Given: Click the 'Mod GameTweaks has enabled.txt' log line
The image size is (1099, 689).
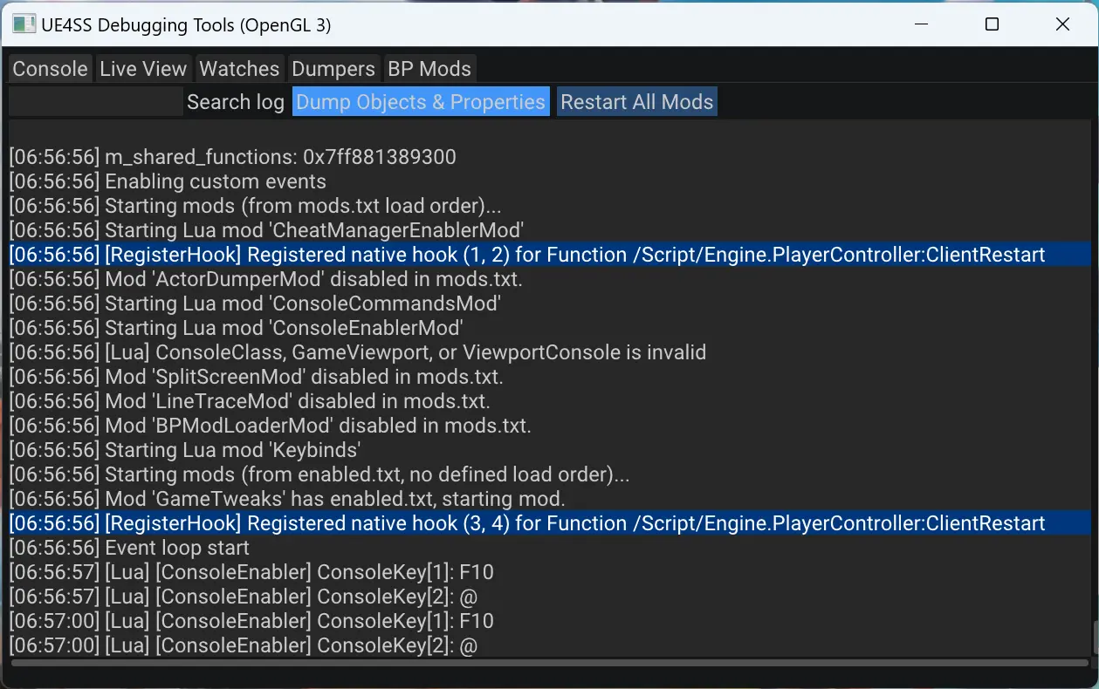Looking at the screenshot, I should [x=287, y=499].
